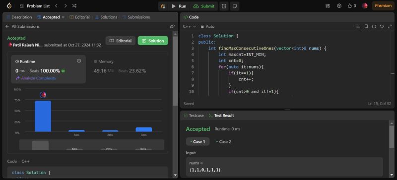
Task: Click the green Solution button
Action: tap(153, 41)
